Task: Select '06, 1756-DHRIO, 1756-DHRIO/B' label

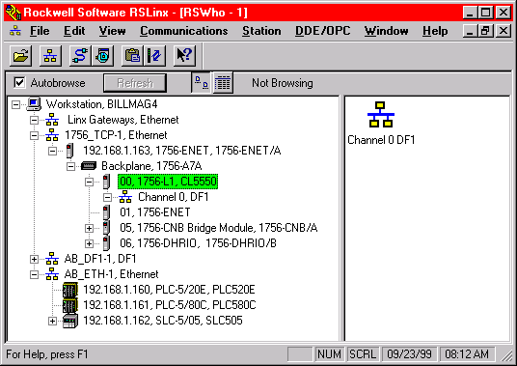Action: [x=198, y=243]
